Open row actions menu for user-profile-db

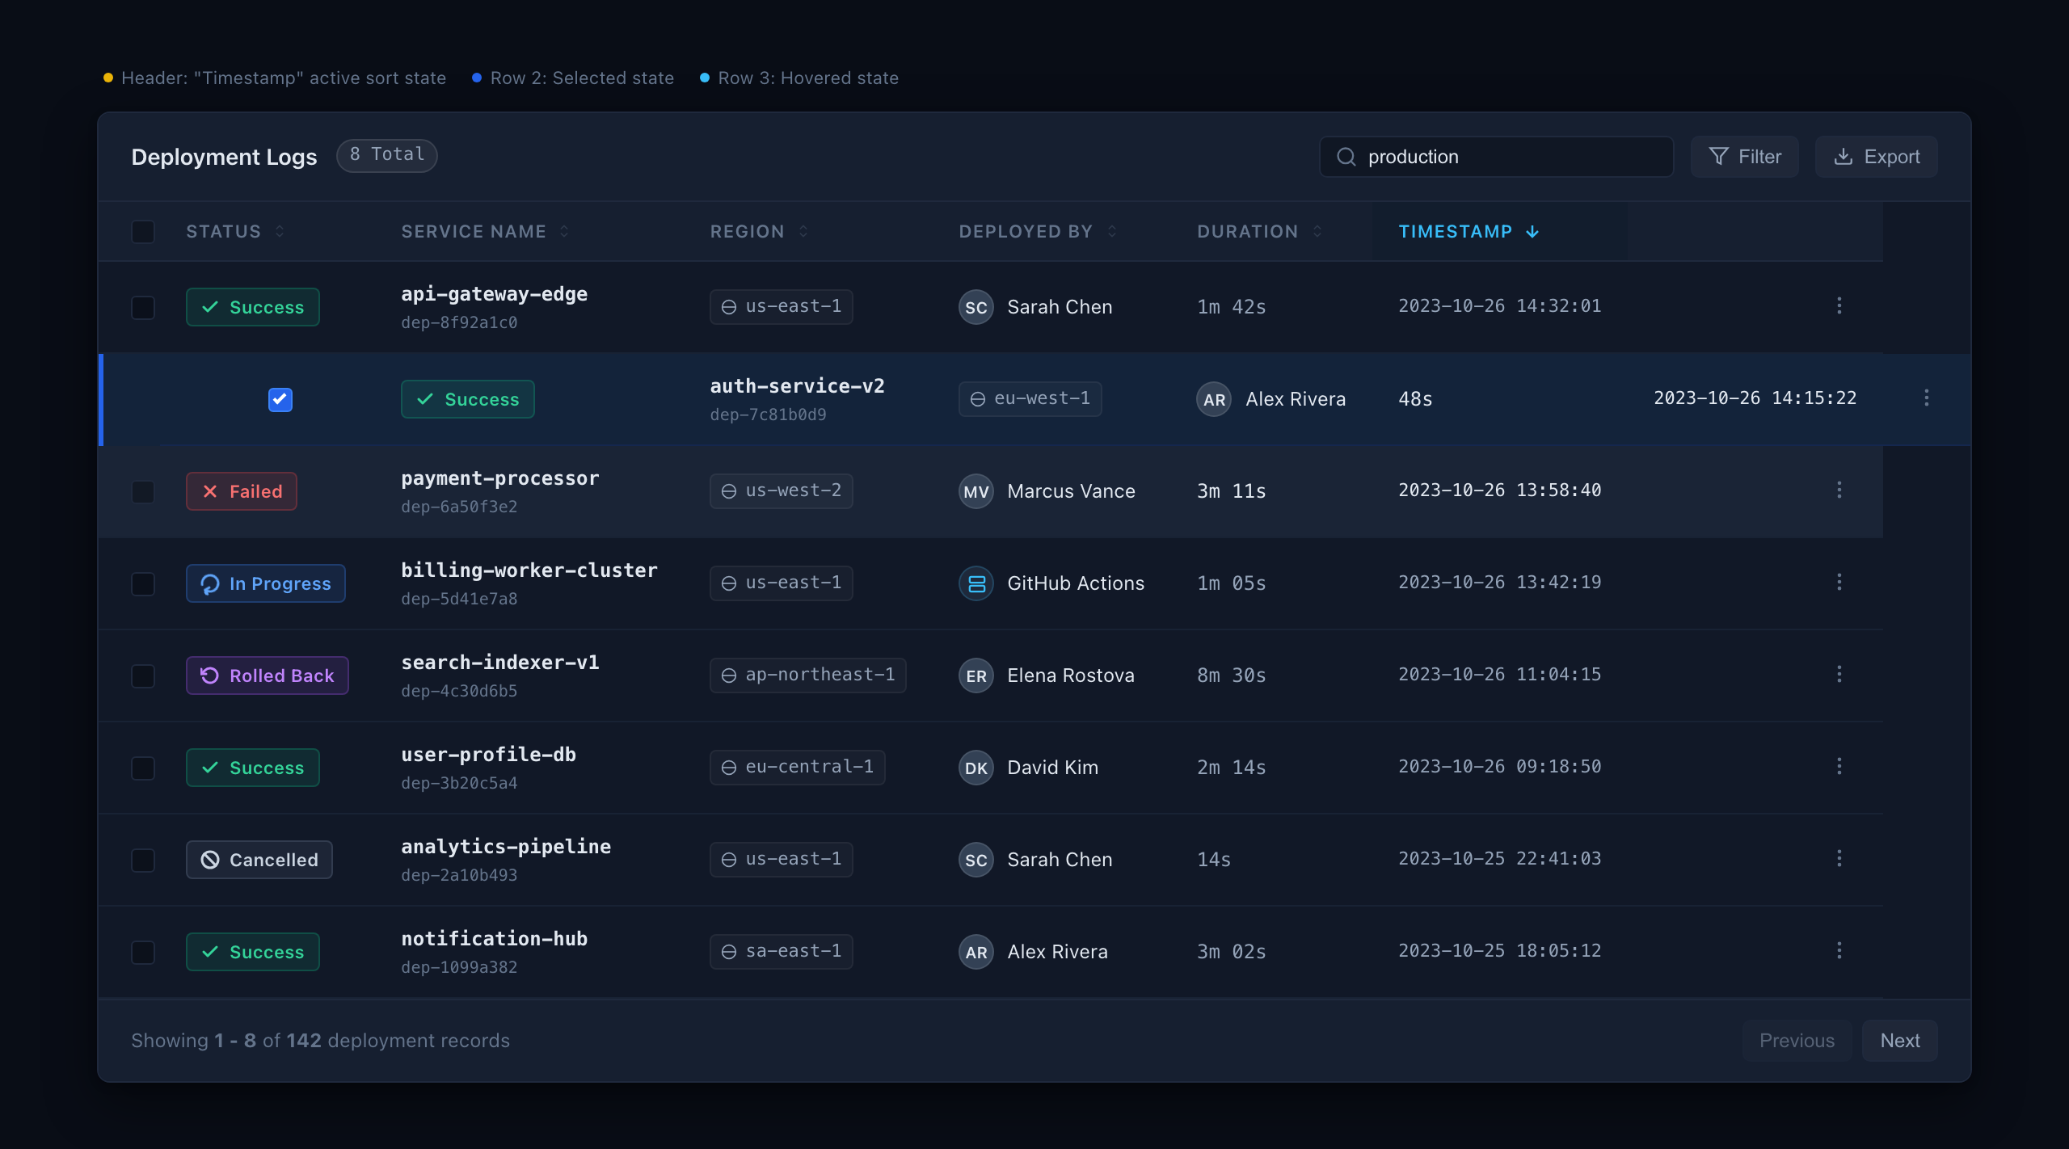tap(1839, 767)
